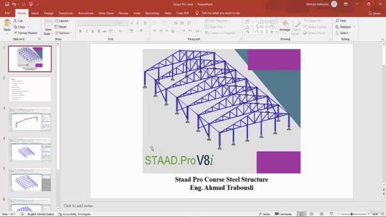Align text to the right
Image resolution: width=386 pixels, height=217 pixels.
(167, 31)
